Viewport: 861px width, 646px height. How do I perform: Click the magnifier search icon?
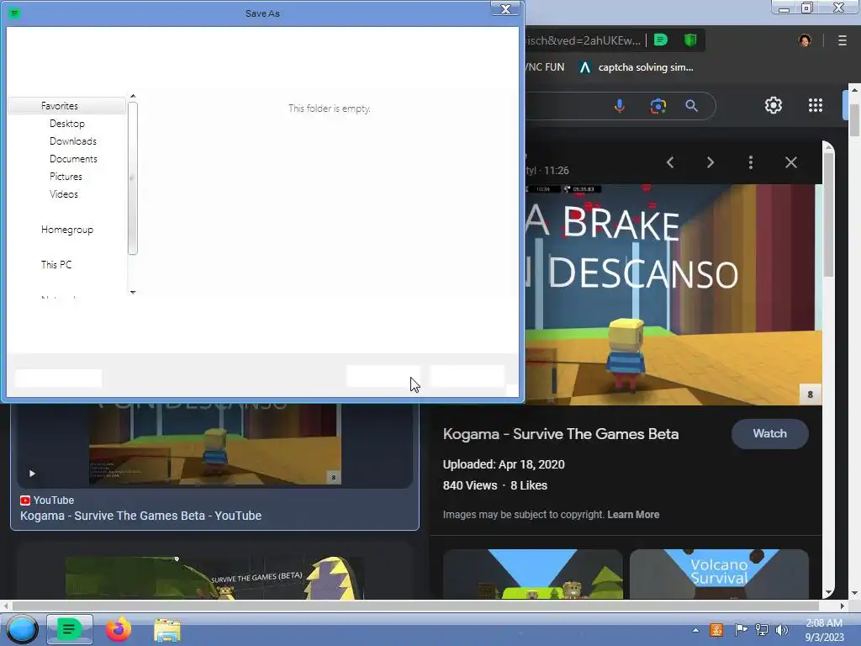692,105
